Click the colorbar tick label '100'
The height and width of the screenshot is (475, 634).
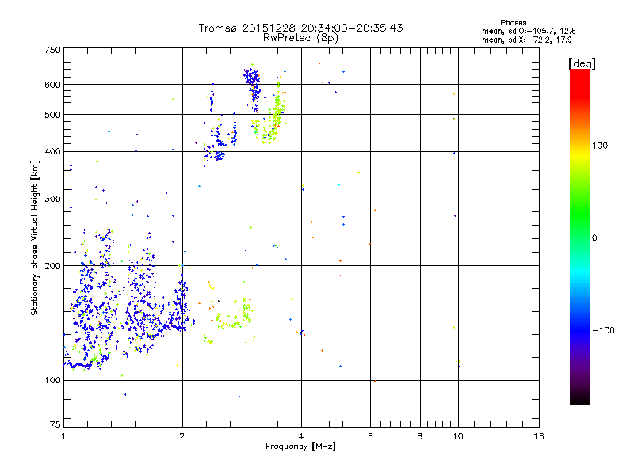pyautogui.click(x=600, y=146)
